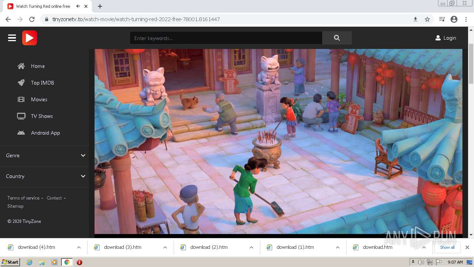This screenshot has height=267, width=474.
Task: Open the Contact link
Action: coord(54,198)
